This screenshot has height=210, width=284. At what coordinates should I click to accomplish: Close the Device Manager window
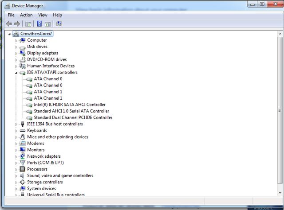pos(275,4)
